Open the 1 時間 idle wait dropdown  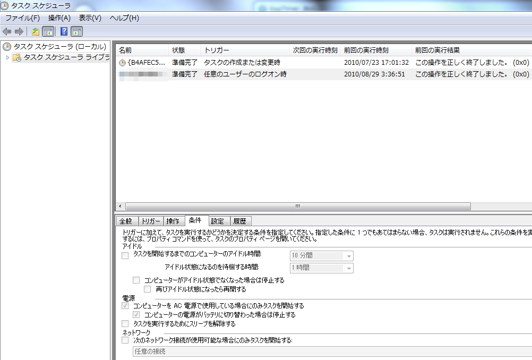pyautogui.click(x=349, y=268)
